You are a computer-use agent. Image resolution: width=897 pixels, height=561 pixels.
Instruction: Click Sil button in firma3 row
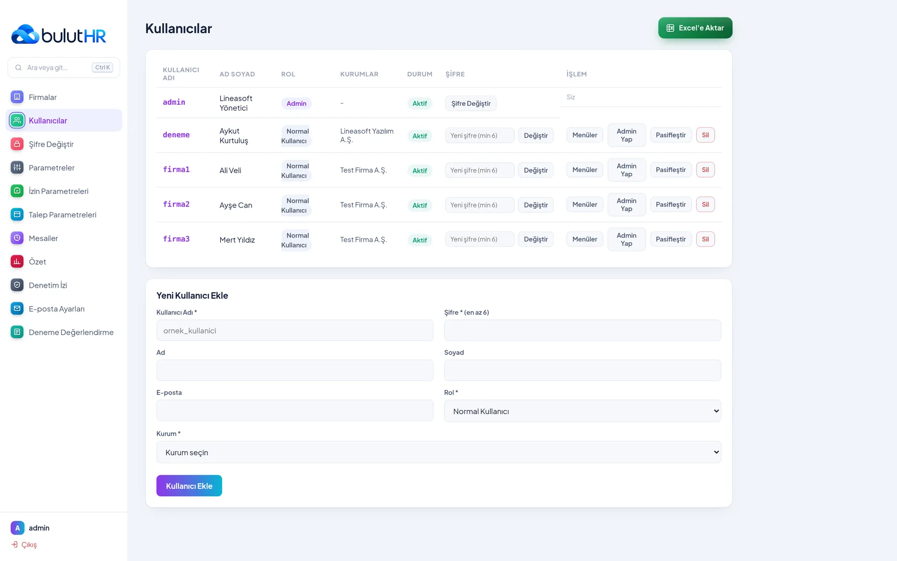pos(705,239)
